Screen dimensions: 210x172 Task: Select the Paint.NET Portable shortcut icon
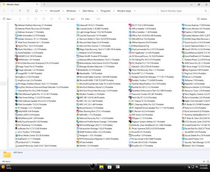coord(130,74)
